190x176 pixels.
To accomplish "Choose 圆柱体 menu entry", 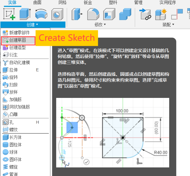I will click(x=26, y=145).
